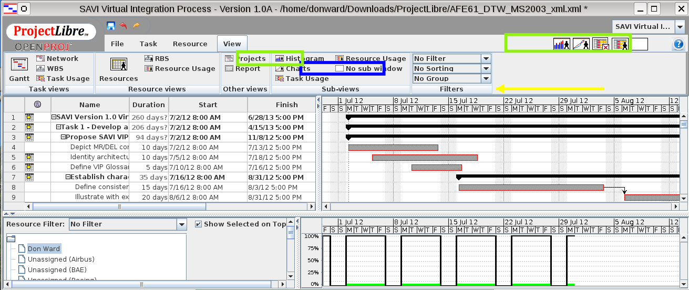
Task: Click the Duration column header
Action: (x=149, y=105)
